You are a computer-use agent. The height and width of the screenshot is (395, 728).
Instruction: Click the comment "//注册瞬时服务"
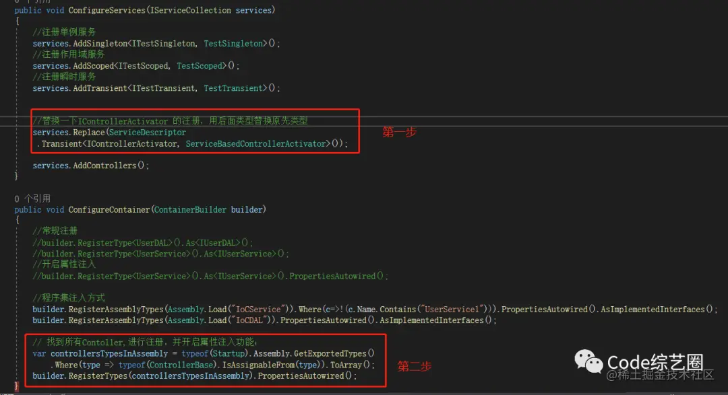pos(64,77)
